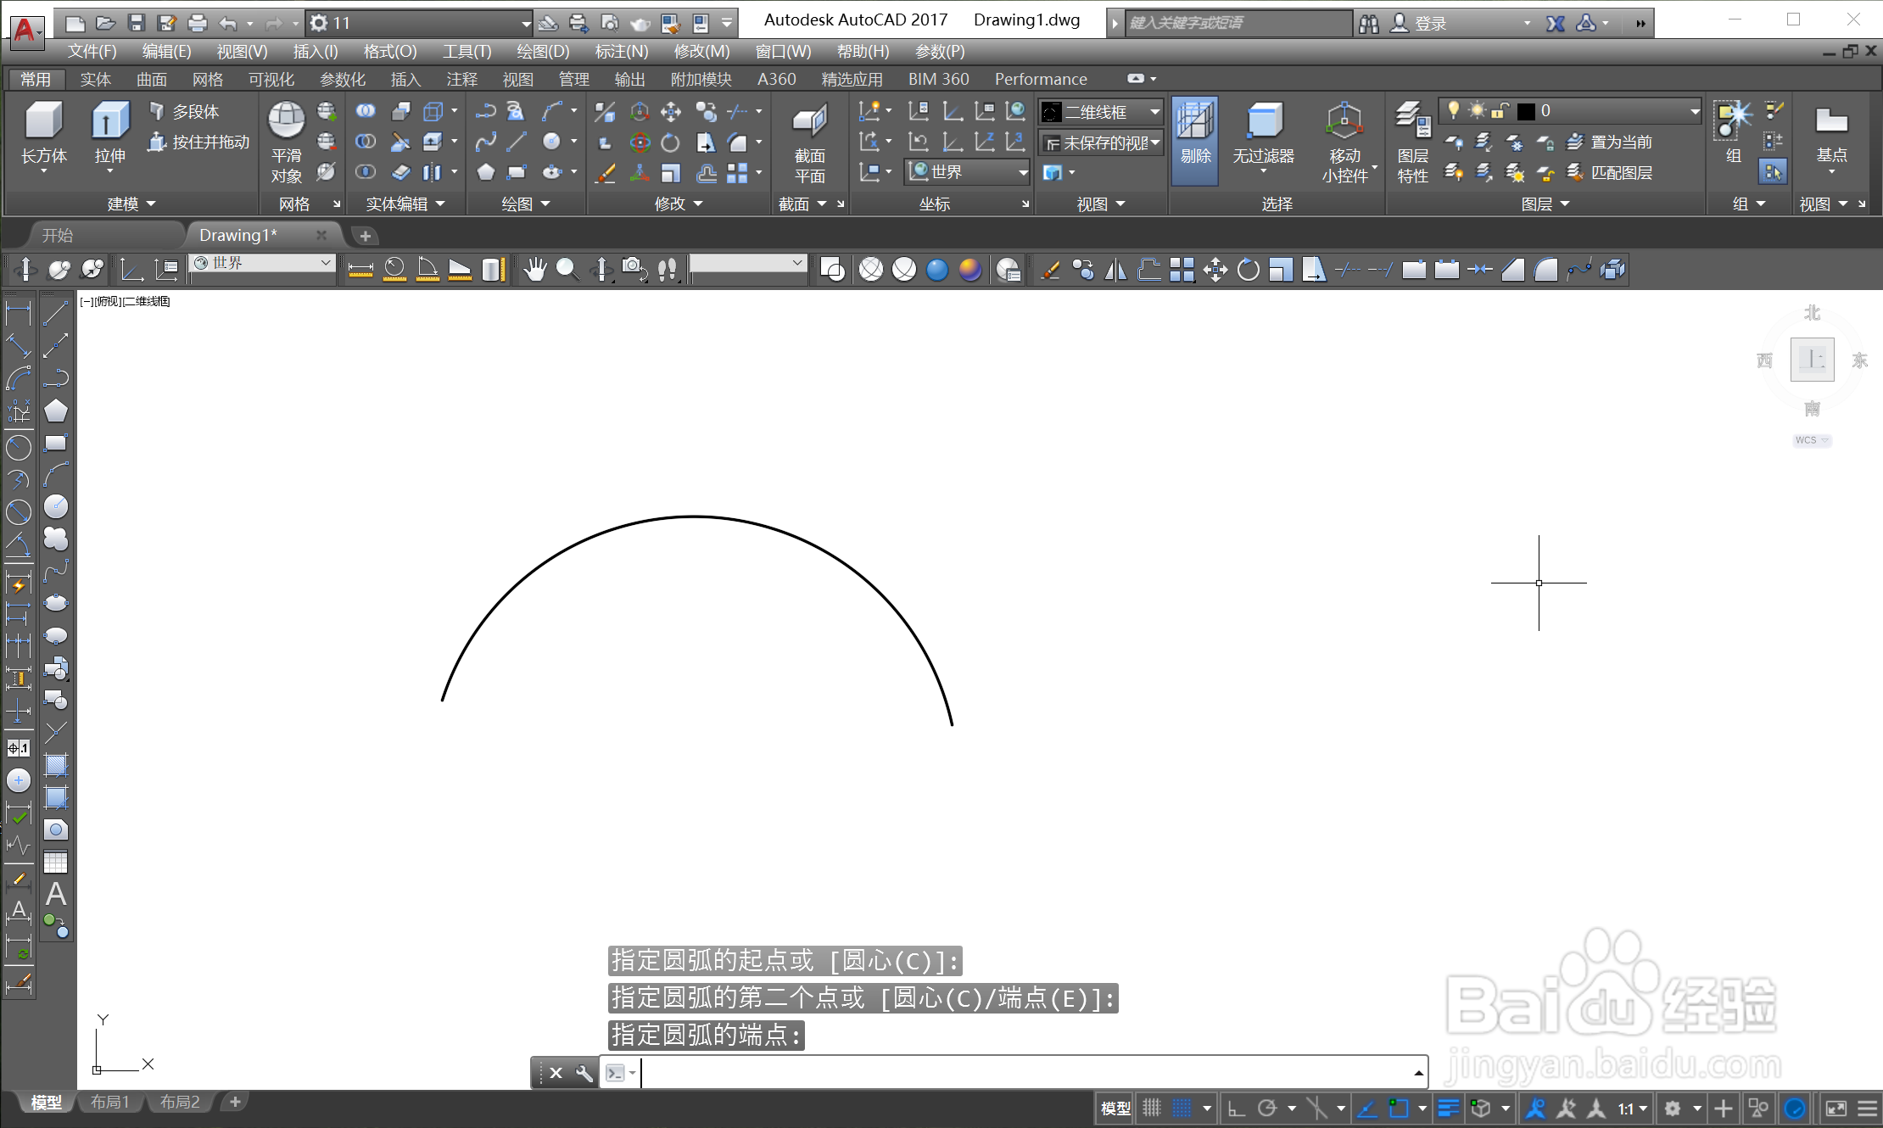This screenshot has width=1883, height=1128.
Task: Click the ViewCube top face
Action: (x=1813, y=359)
